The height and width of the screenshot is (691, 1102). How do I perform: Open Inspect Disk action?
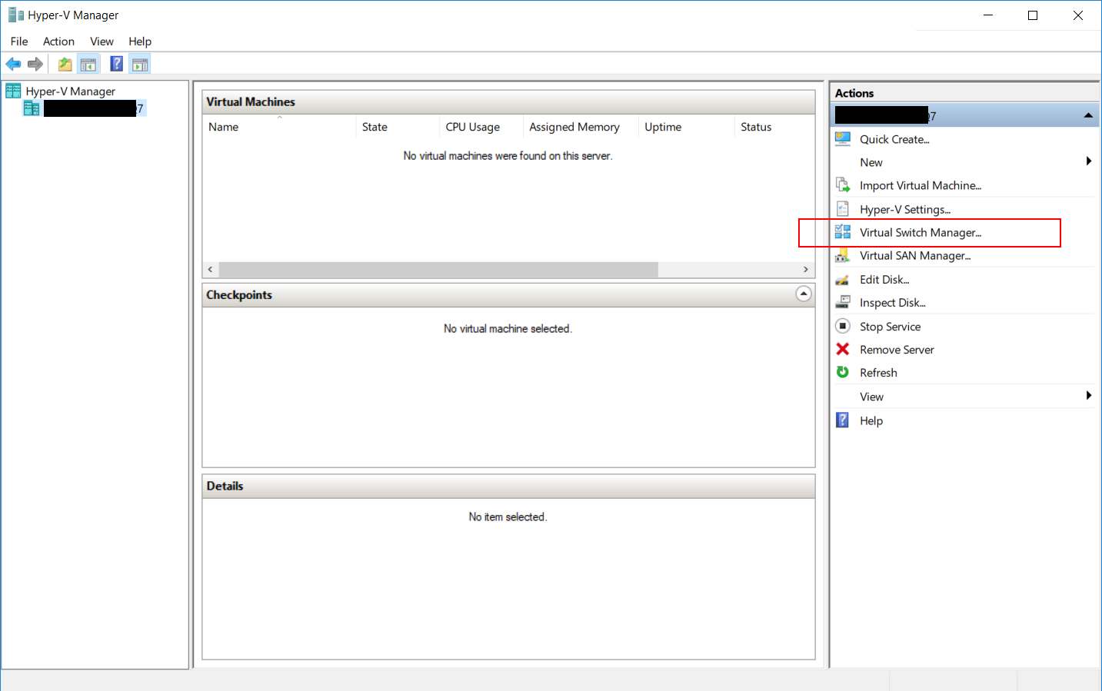(893, 303)
